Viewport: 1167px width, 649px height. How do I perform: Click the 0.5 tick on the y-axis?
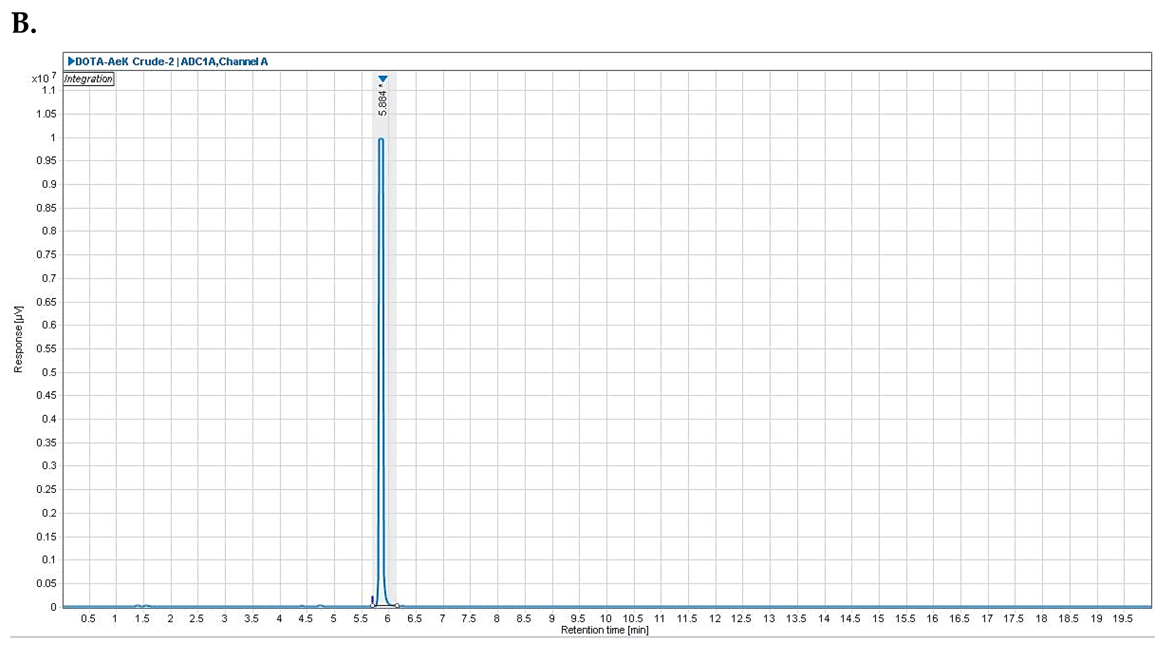pyautogui.click(x=49, y=372)
